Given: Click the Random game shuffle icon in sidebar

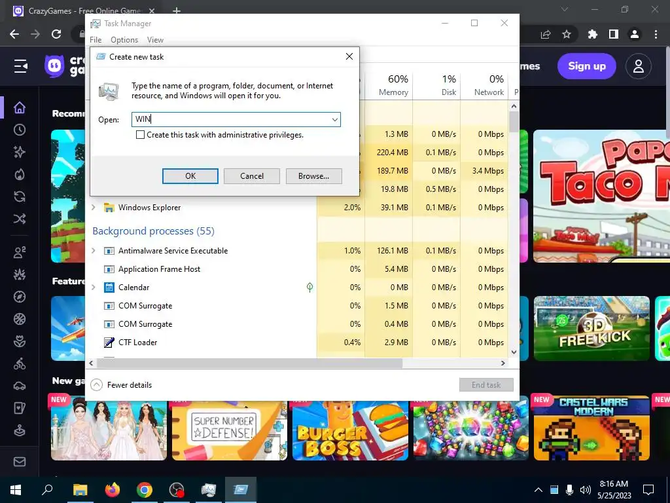Looking at the screenshot, I should pyautogui.click(x=20, y=219).
